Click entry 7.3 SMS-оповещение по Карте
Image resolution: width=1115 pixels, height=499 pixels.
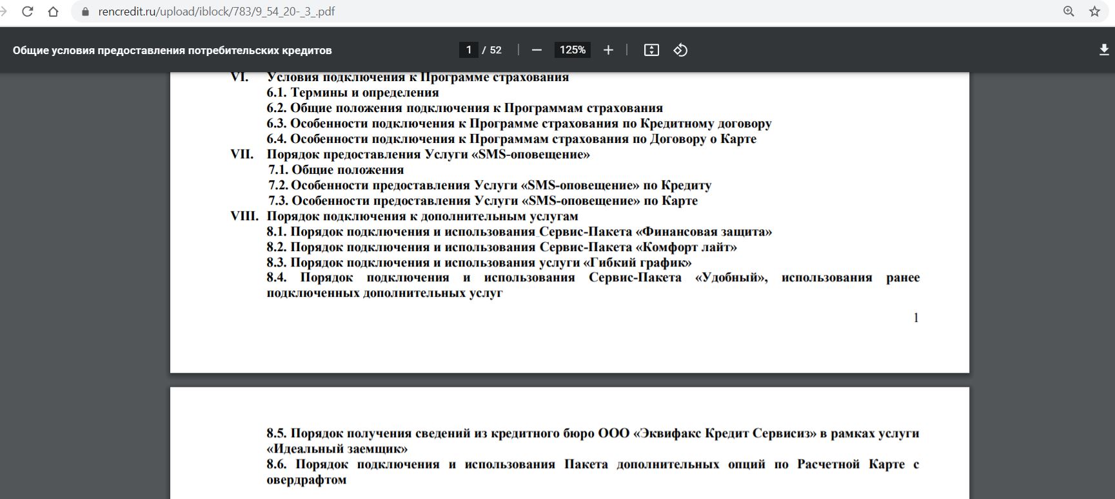tap(483, 201)
